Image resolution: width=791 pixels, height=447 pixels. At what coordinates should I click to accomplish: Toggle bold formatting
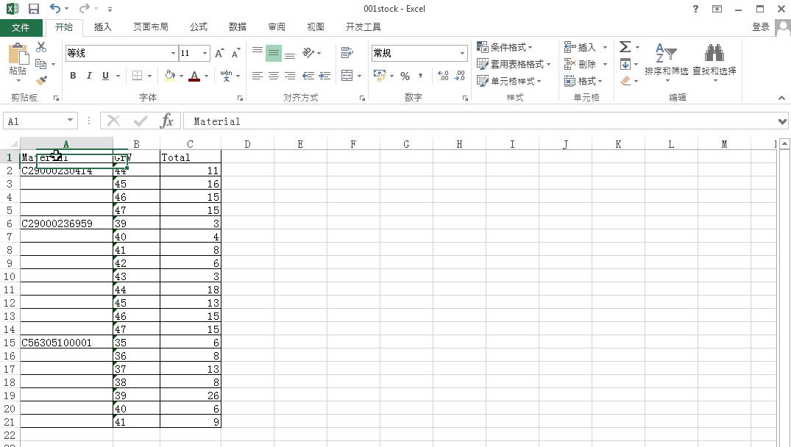click(x=73, y=76)
